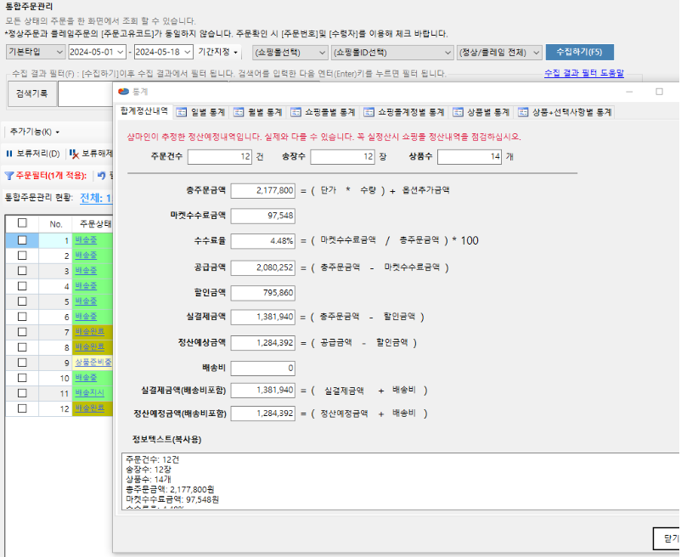
Task: Click the 쇼핑몰계정별 통계 tab icon
Action: pos(369,112)
